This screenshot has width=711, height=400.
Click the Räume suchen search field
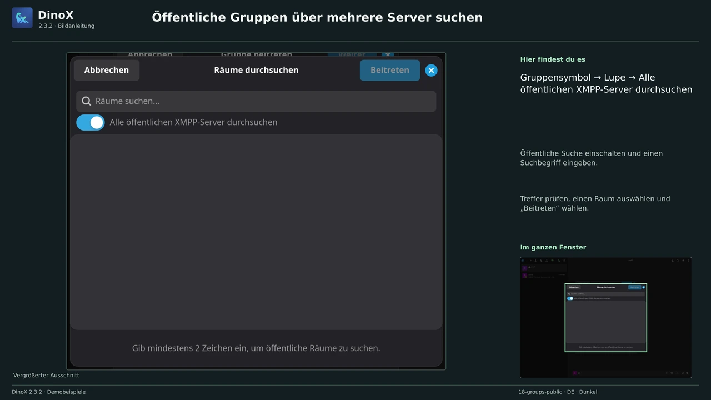[x=256, y=101]
